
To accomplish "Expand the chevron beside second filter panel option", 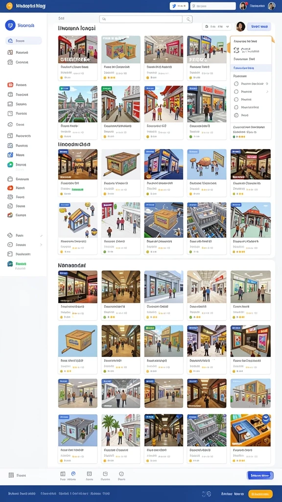I will pos(267,92).
